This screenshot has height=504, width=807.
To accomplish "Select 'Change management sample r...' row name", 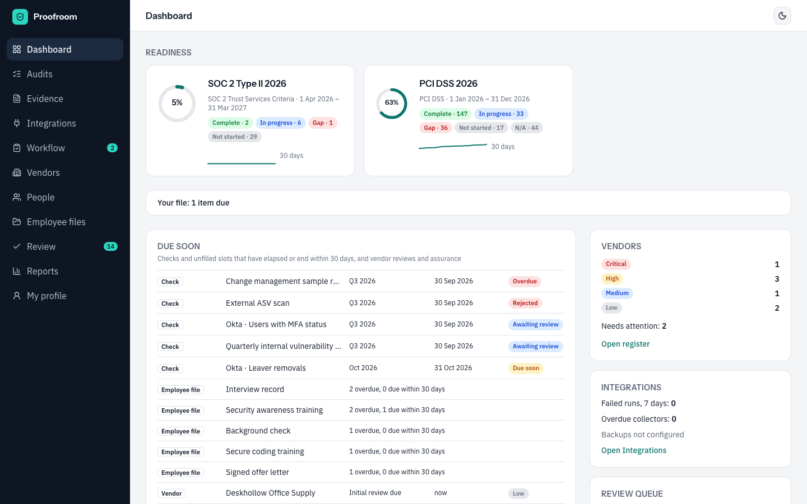I will click(282, 281).
